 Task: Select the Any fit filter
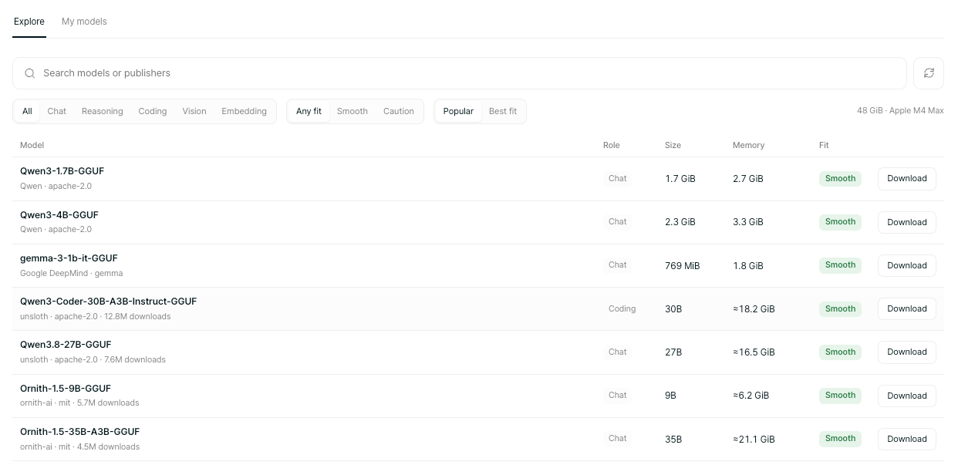coord(309,111)
